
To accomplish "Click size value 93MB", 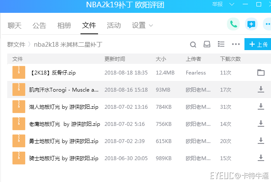I will click(163, 90).
